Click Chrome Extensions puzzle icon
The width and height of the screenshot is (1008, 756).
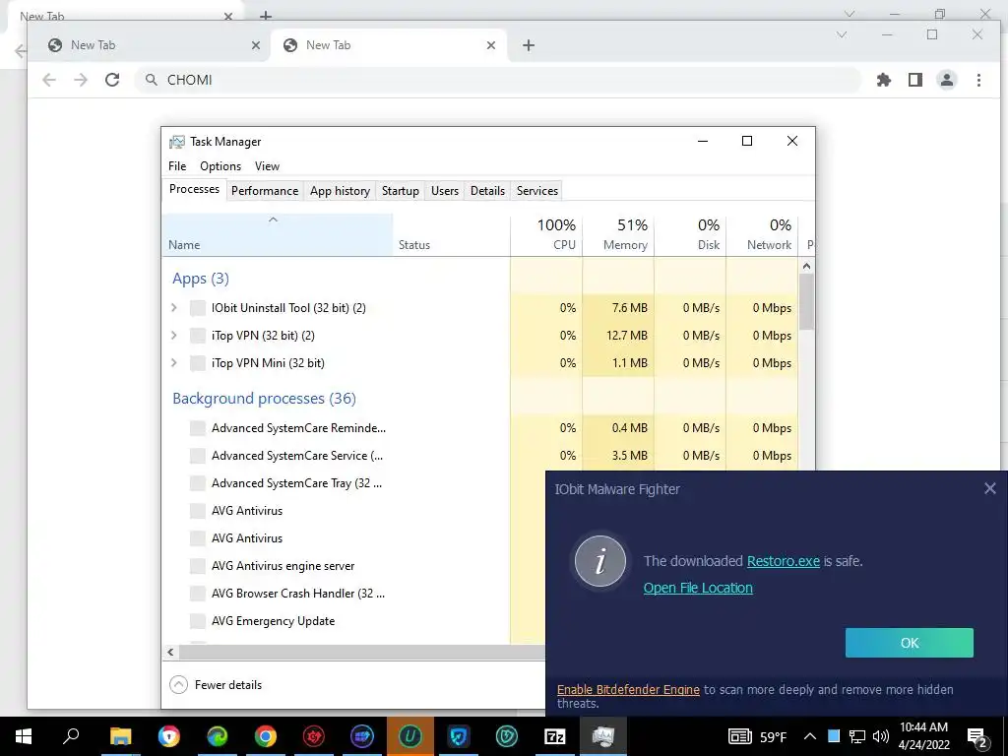[884, 80]
